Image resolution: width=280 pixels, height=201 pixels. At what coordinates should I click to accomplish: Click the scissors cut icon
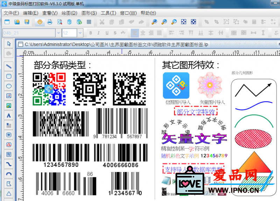tap(102, 22)
